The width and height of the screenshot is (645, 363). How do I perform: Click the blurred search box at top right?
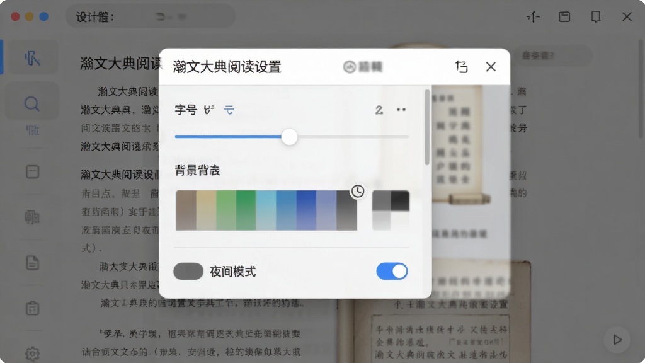(553, 55)
